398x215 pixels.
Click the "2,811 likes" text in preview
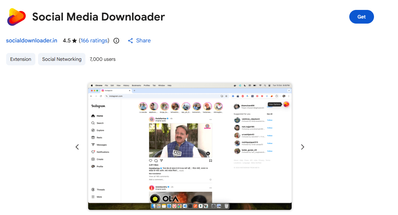(x=154, y=165)
